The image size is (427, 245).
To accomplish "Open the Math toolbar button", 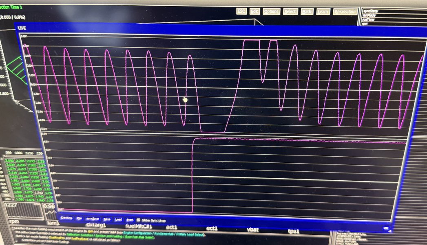I will click(307, 11).
